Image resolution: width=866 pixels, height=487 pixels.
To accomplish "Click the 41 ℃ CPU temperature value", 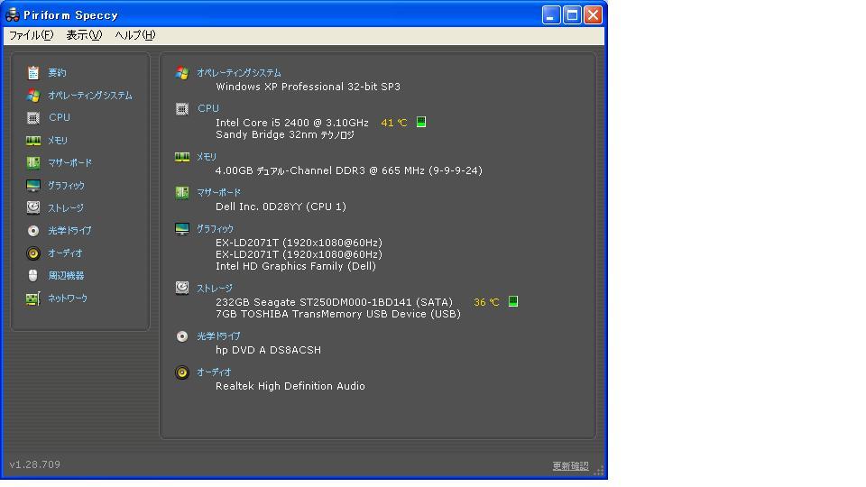I will (394, 123).
